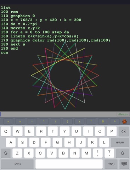
Task: Tap the orange paw icon
Action: 124,121
